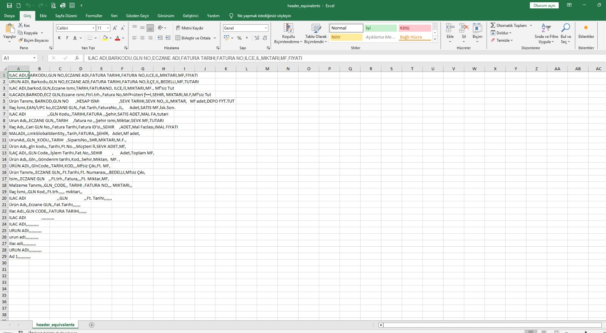
Task: Switch to the Görünüm tab
Action: coord(166,16)
